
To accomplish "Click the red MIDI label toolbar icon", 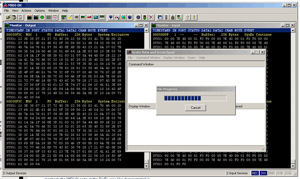I will (x=89, y=17).
